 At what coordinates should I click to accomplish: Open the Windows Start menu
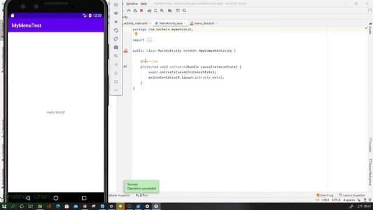(4, 206)
